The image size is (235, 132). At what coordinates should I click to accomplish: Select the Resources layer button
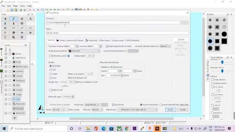[x=19, y=104]
